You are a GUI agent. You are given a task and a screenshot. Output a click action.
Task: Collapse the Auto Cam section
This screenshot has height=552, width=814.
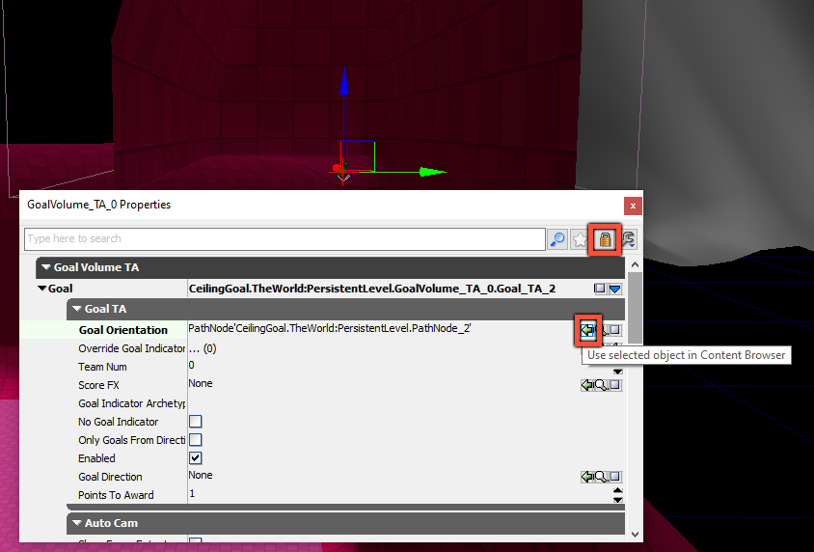[x=77, y=523]
